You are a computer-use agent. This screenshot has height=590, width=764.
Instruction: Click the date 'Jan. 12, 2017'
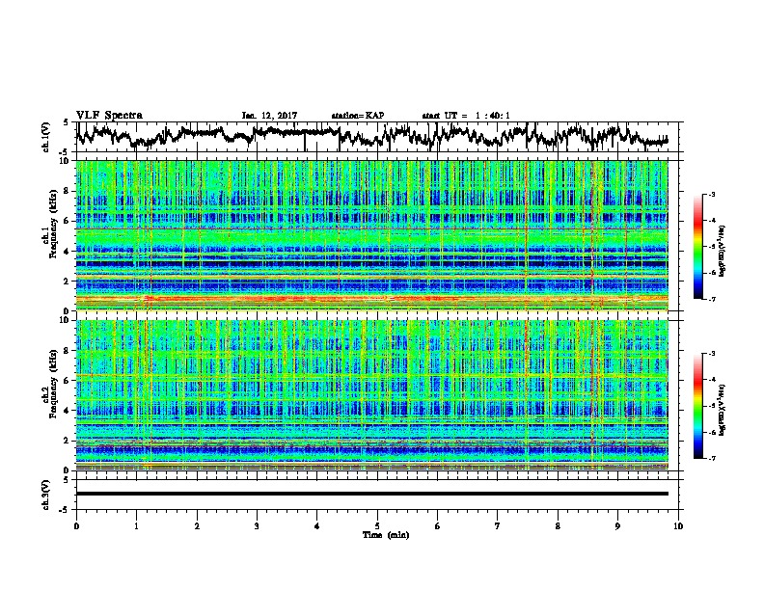pyautogui.click(x=269, y=116)
